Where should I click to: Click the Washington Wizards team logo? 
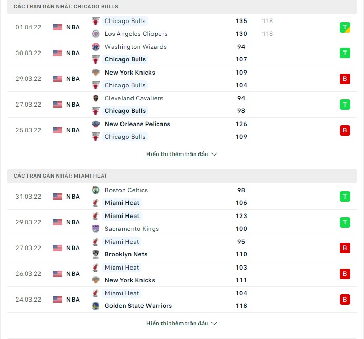pyautogui.click(x=95, y=47)
